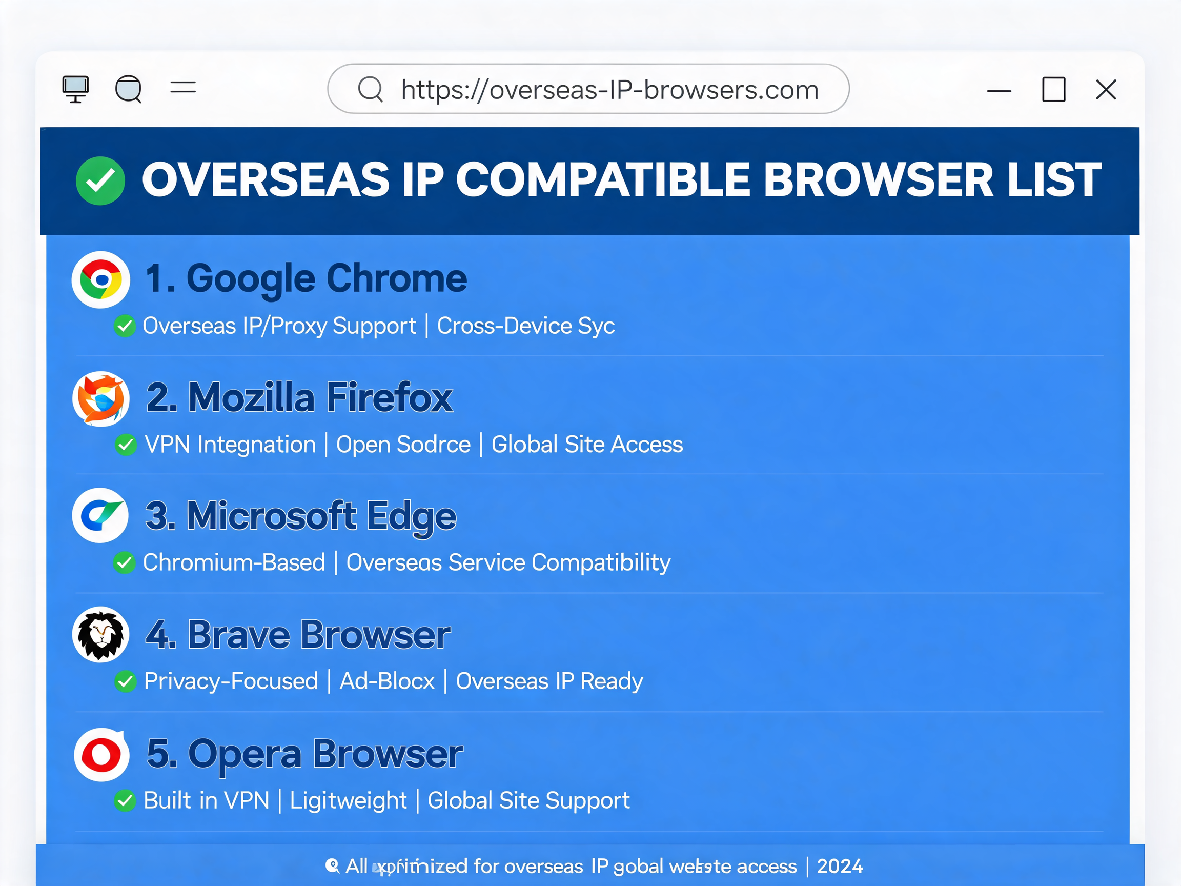The height and width of the screenshot is (886, 1181).
Task: Click 'Overseas Service Compatibility' text
Action: [508, 562]
